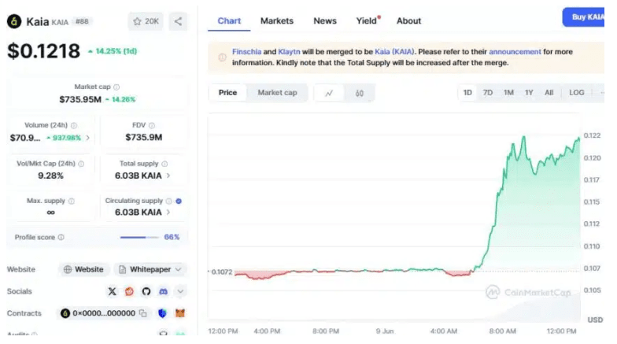Open the X (Twitter) social link
617x344 pixels.
tap(112, 291)
